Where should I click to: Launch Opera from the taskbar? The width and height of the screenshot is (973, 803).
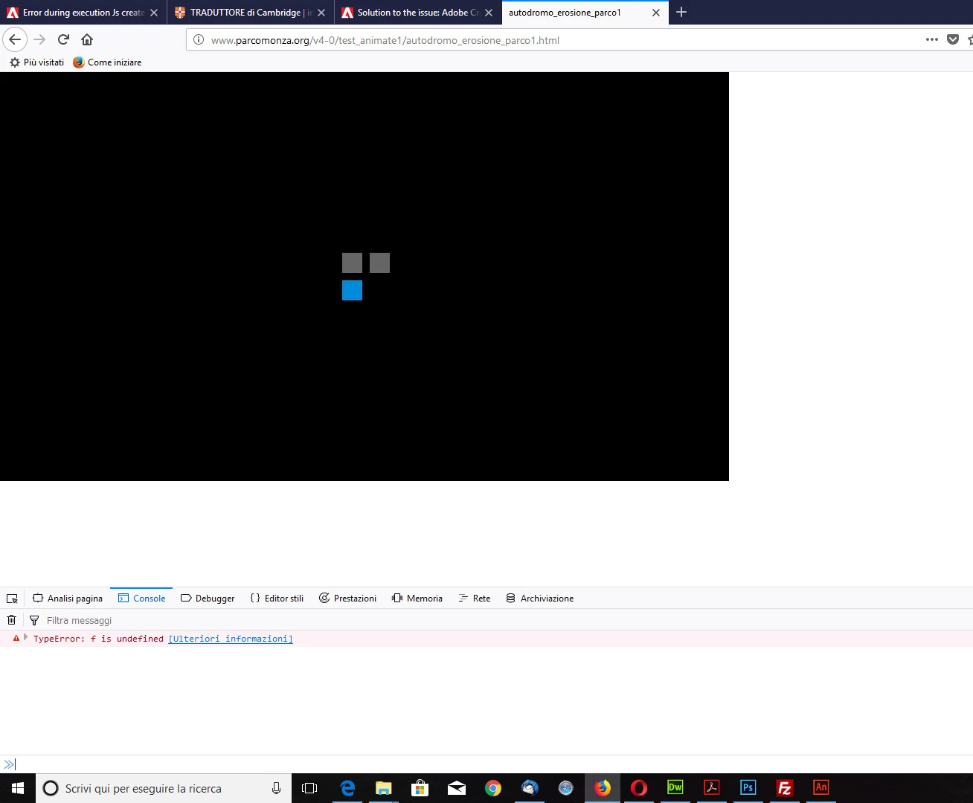point(639,788)
